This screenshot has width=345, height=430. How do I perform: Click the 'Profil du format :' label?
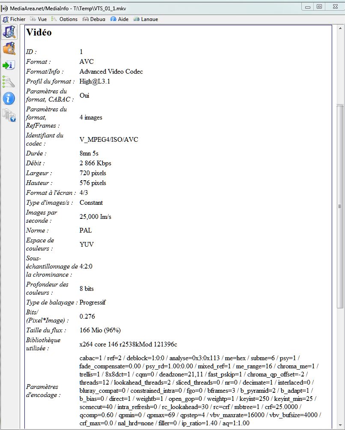(51, 81)
